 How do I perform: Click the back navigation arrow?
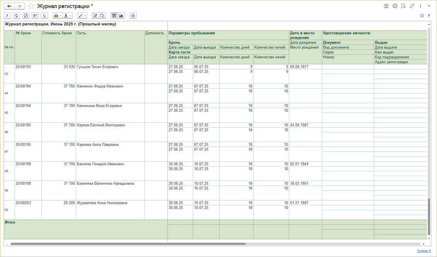9,6
